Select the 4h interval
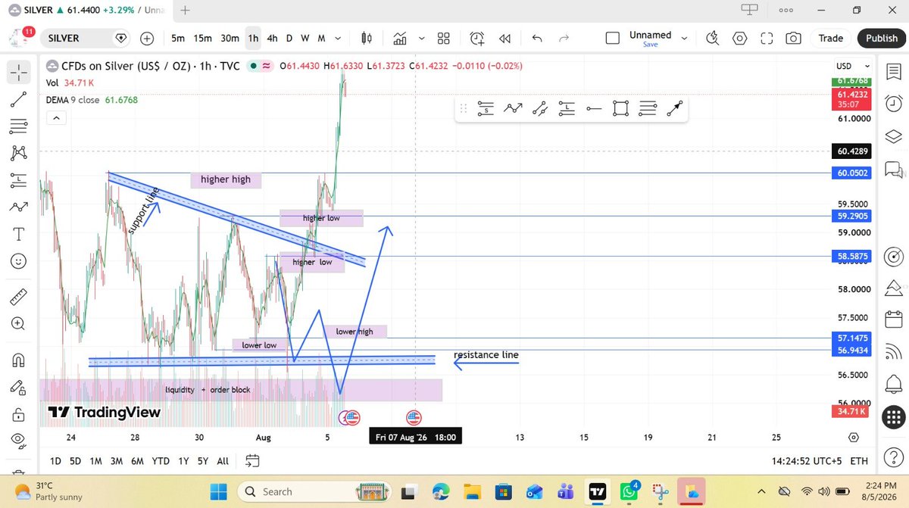Screen dimensions: 909x508 272,38
